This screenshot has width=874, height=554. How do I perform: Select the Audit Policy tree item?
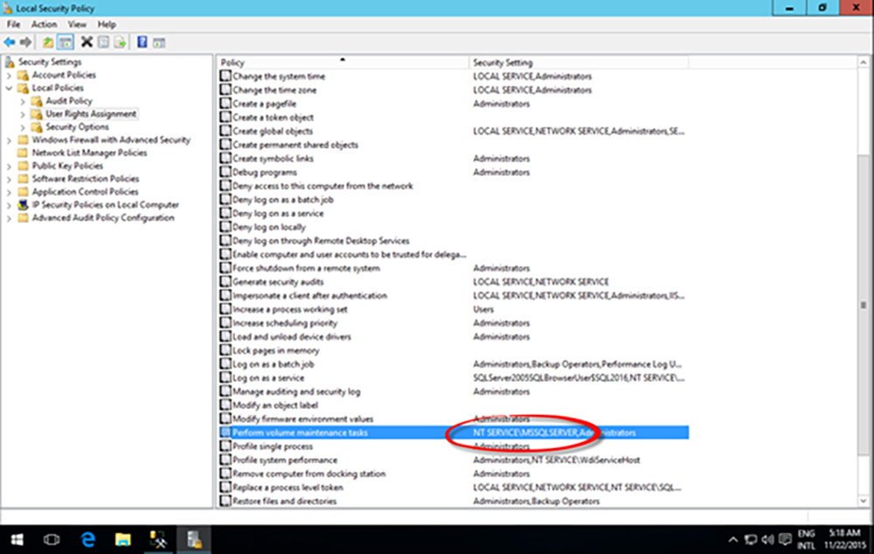tap(68, 101)
